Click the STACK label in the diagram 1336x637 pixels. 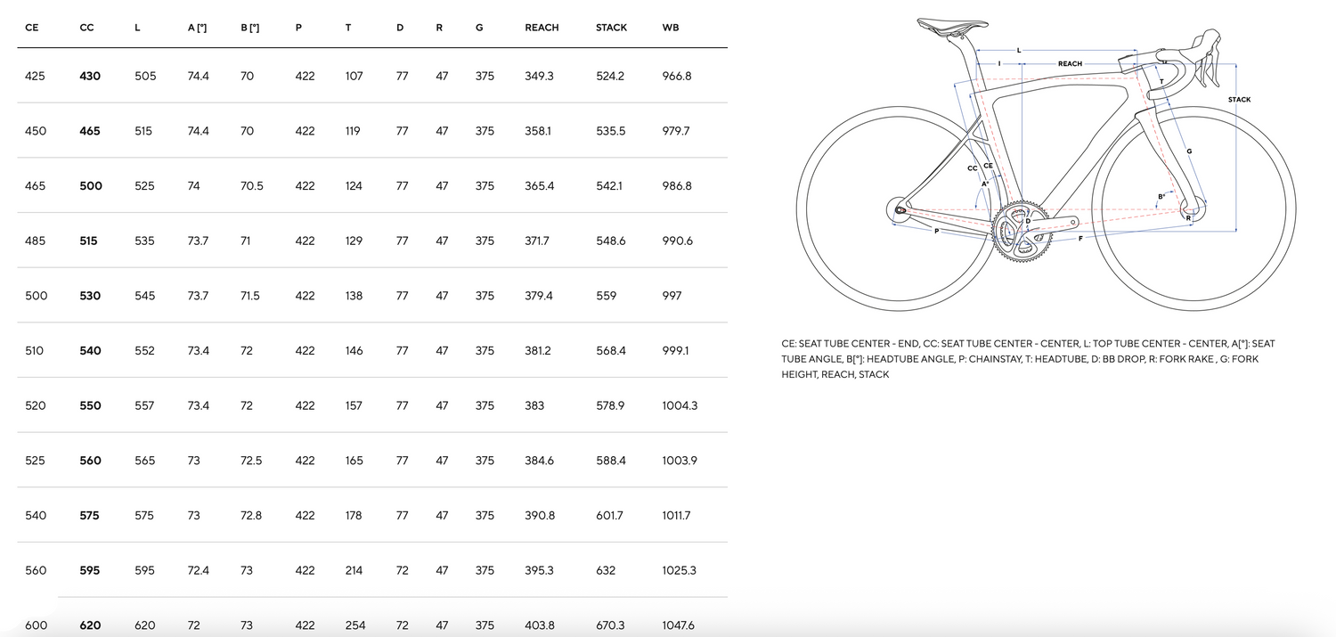(1239, 100)
